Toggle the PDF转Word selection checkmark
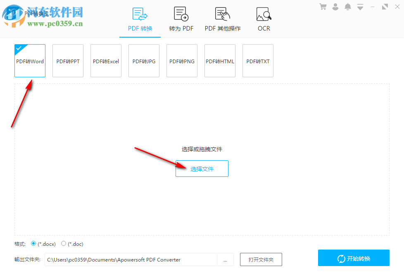Screen dimensions: 404x276 click(19, 48)
